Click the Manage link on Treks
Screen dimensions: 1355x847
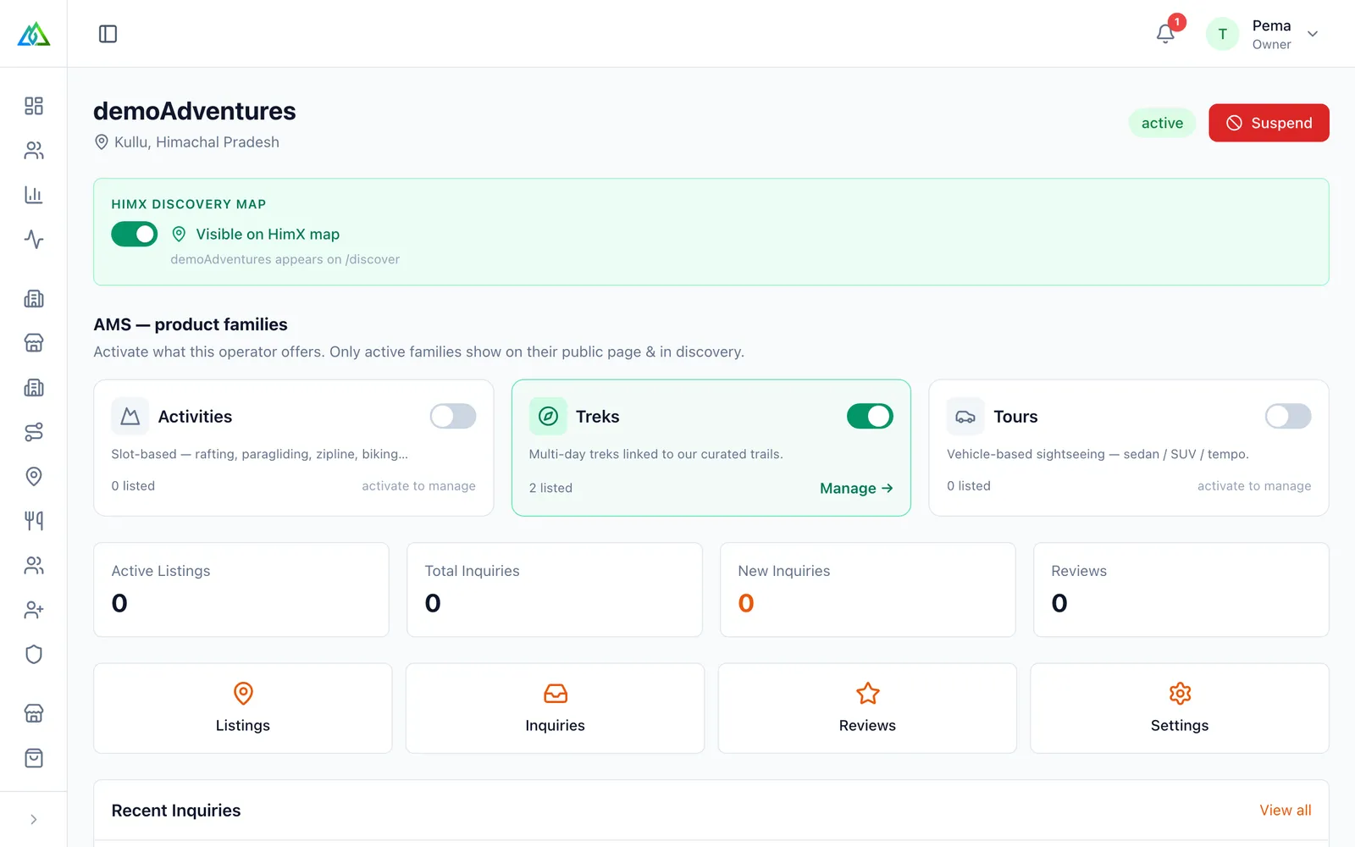click(x=856, y=488)
